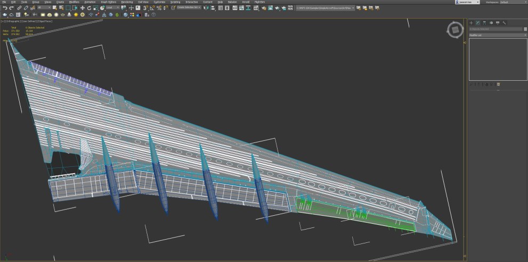Image resolution: width=528 pixels, height=262 pixels.
Task: Open the Display tab in command panel
Action: coord(498,23)
